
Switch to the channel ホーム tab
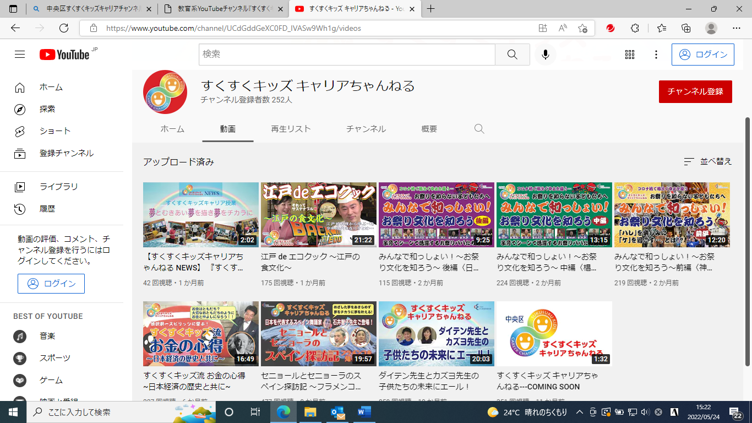click(172, 129)
